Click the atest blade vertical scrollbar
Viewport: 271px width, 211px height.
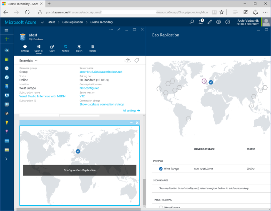click(144, 192)
